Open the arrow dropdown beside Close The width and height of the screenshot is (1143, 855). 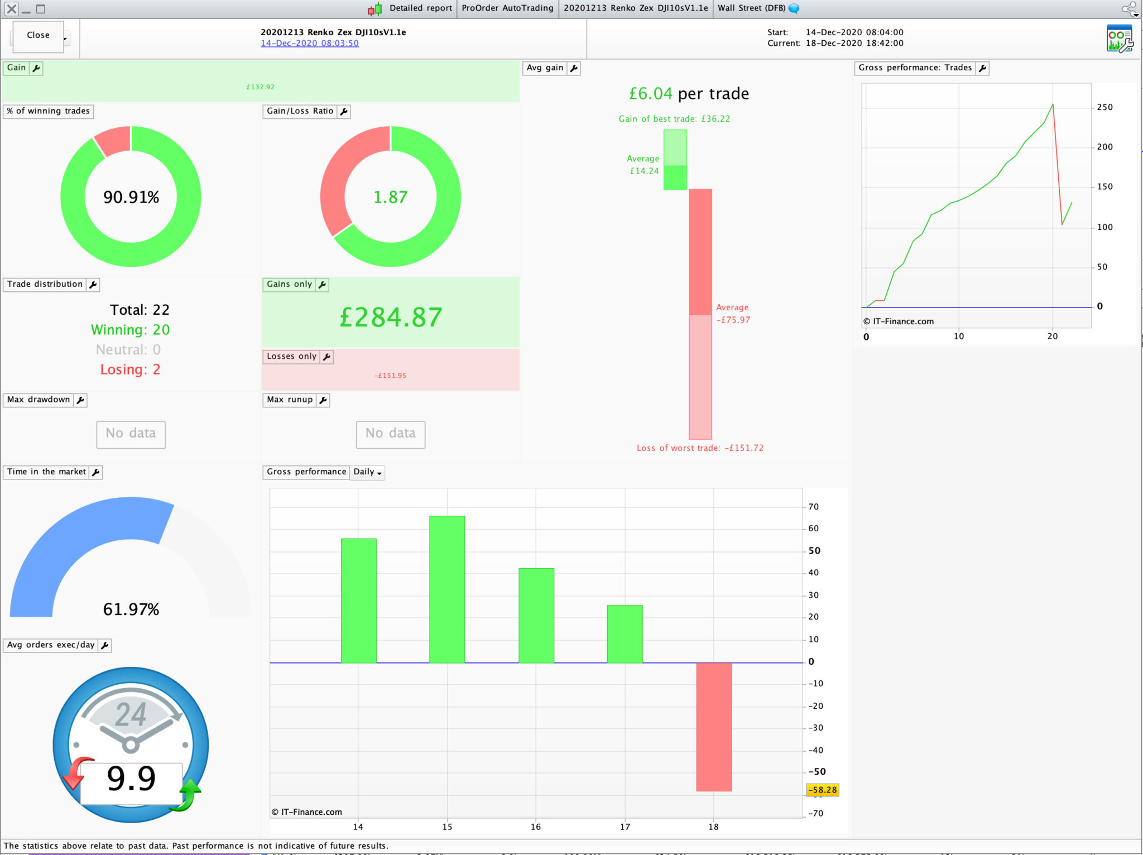(66, 39)
